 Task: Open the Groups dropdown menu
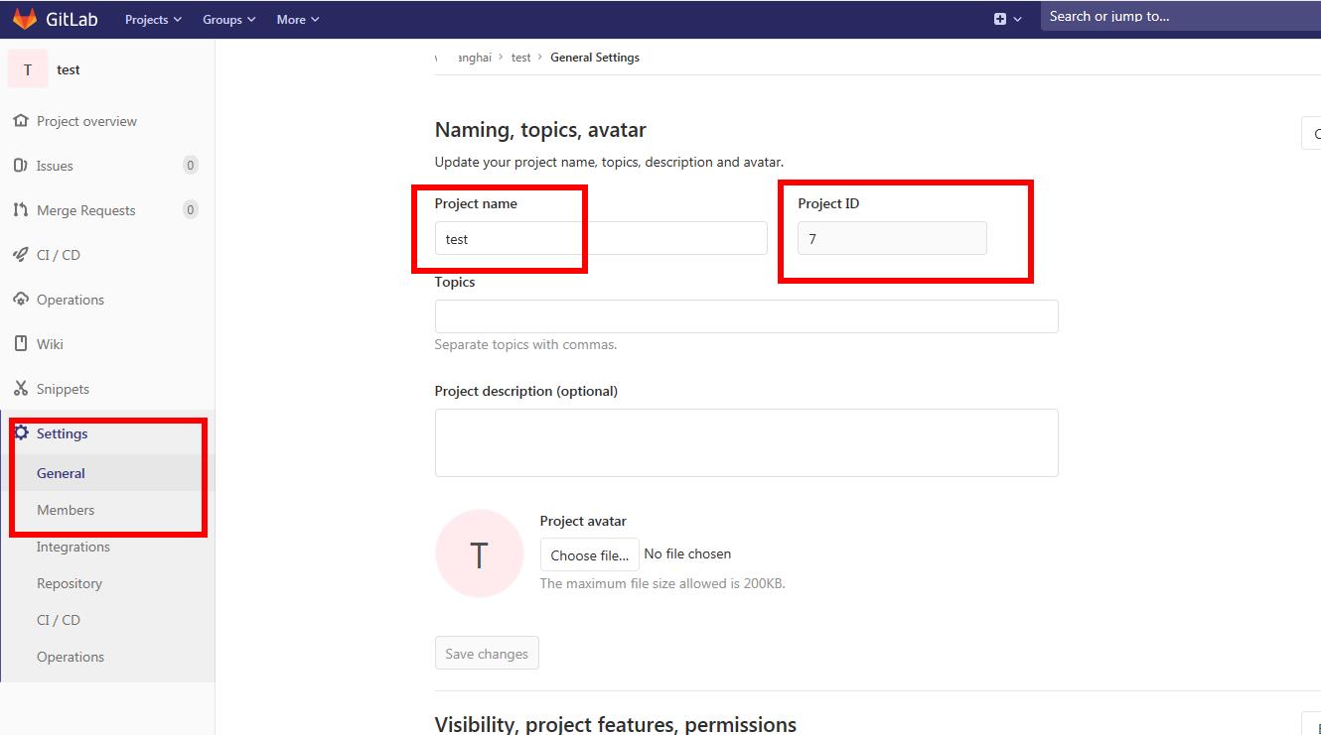point(227,19)
